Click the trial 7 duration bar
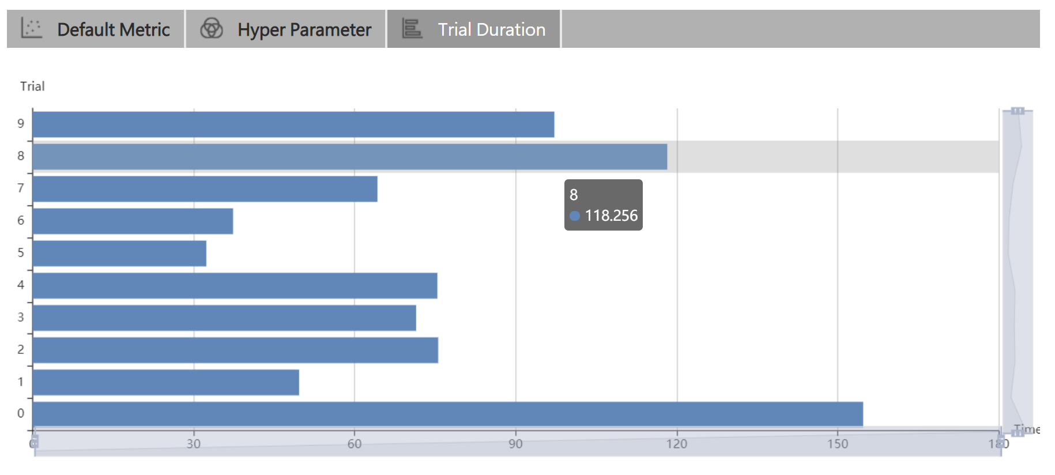This screenshot has height=475, width=1055. [205, 189]
